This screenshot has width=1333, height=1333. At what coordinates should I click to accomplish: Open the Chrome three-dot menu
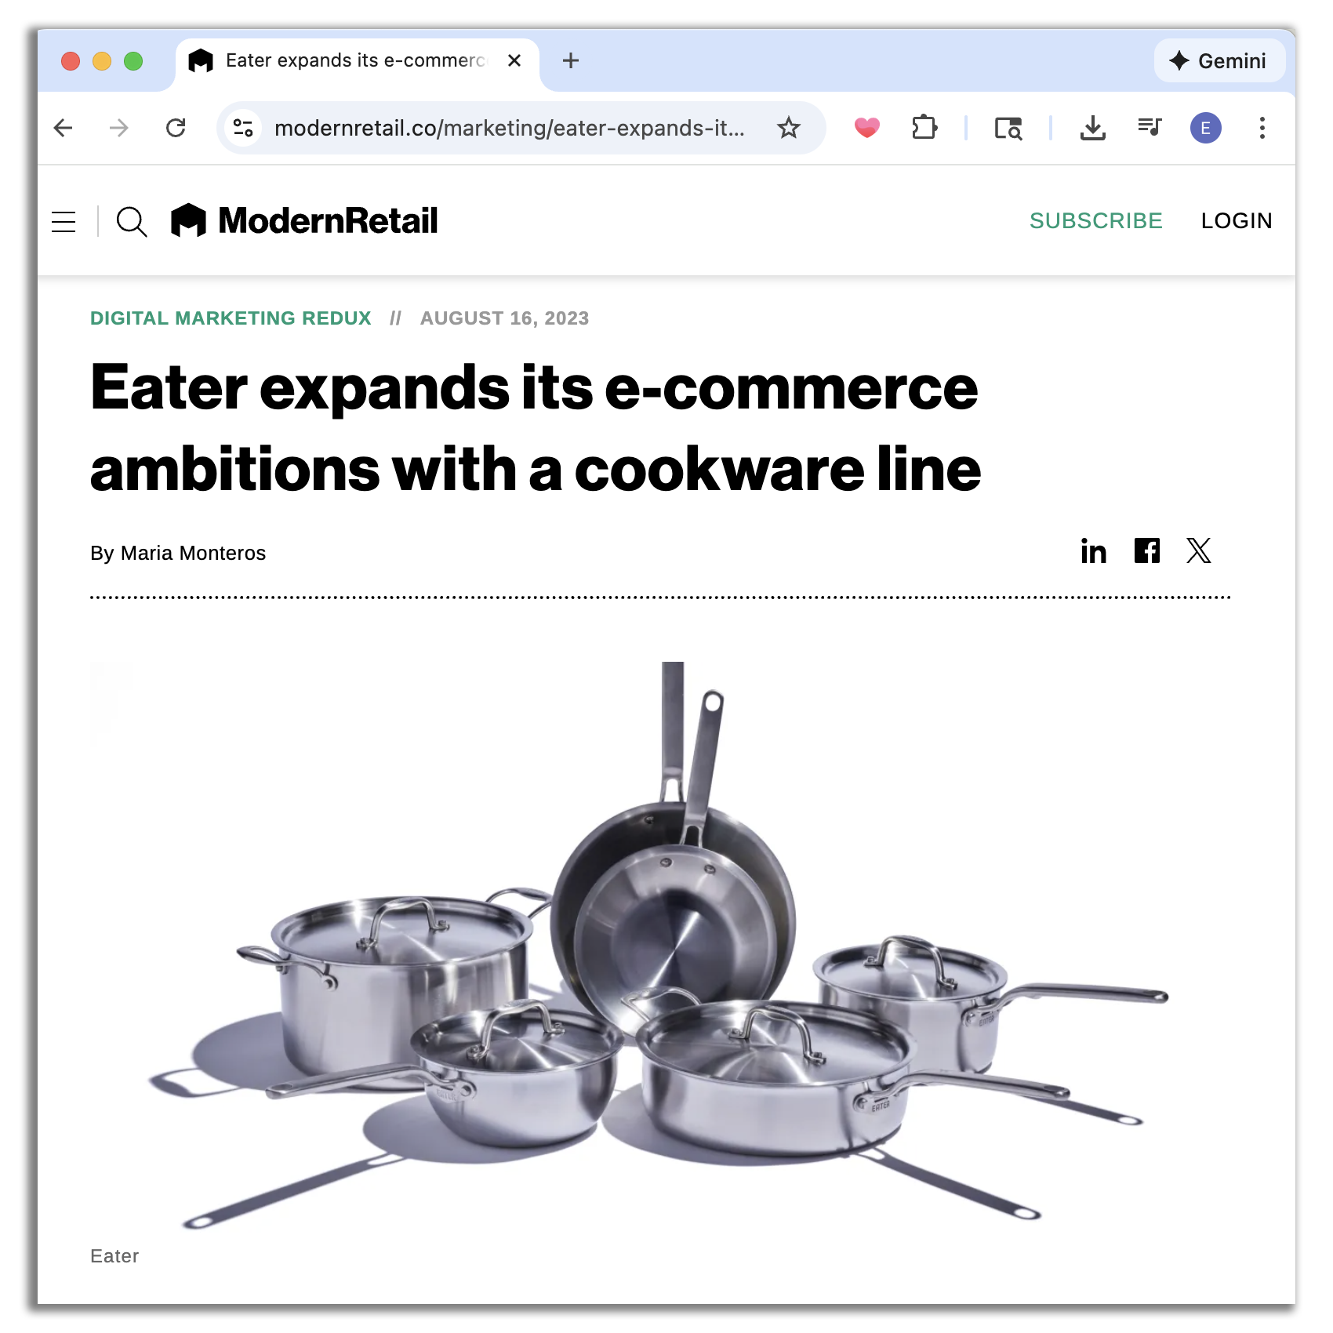1262,128
